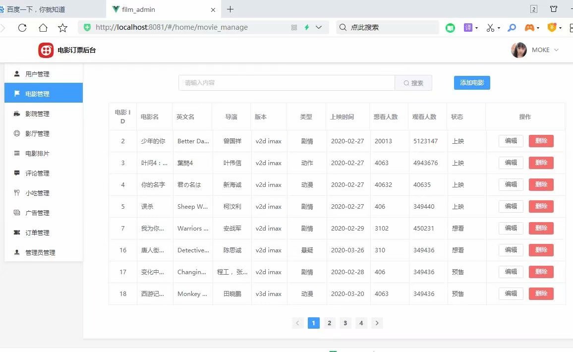This screenshot has height=352, width=573.
Task: Open a new browser tab
Action: [230, 9]
